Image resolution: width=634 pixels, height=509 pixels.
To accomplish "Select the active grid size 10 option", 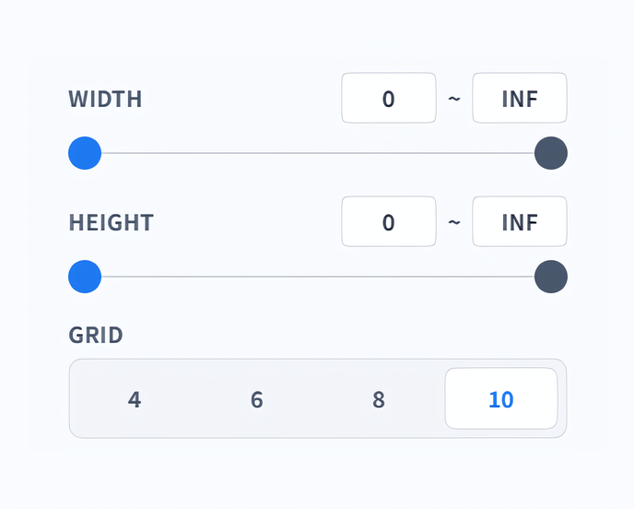I will (501, 399).
